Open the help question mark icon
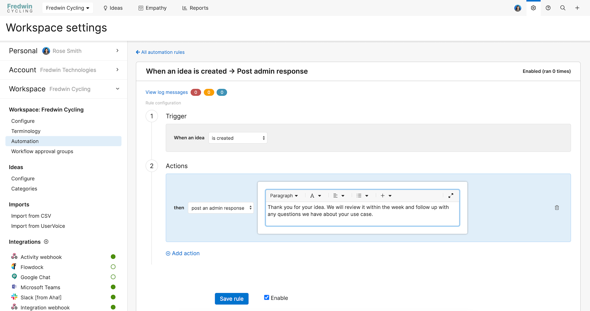The image size is (590, 311). (548, 8)
